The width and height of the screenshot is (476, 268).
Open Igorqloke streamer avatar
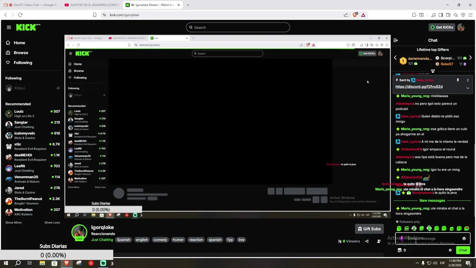(x=79, y=232)
